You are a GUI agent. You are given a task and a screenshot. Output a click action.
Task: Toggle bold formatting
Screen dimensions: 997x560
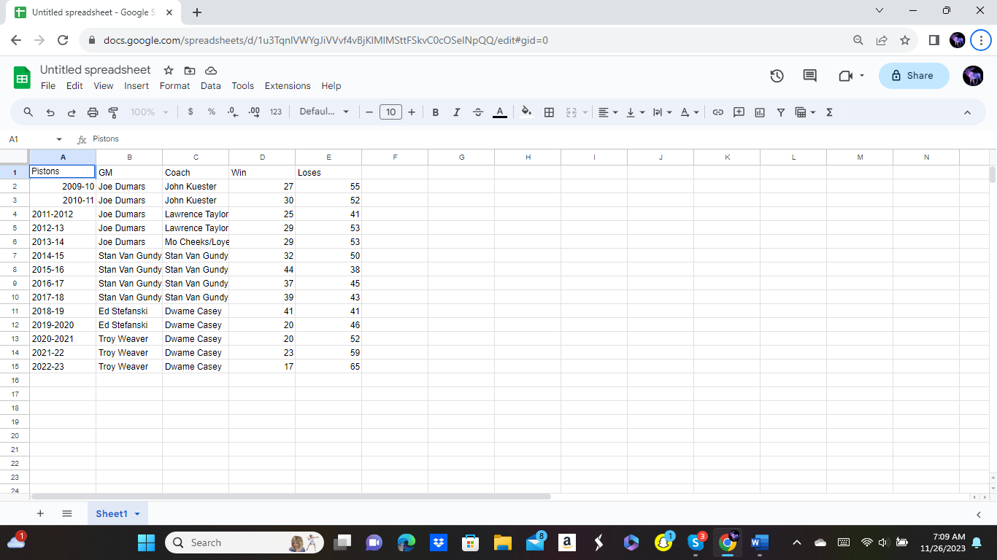(x=436, y=112)
